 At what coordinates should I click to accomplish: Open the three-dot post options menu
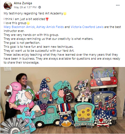click(x=118, y=5)
